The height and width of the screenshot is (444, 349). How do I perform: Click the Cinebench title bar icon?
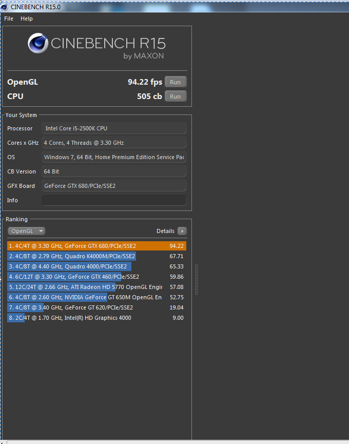click(x=4, y=7)
